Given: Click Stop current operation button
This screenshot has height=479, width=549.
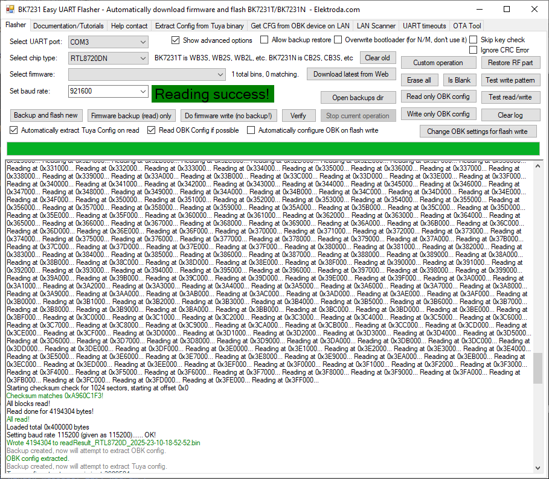Looking at the screenshot, I should (x=358, y=116).
